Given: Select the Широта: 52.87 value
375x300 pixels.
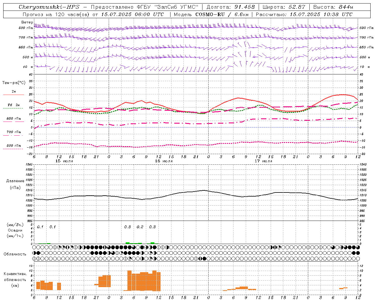Looking at the screenshot, I should coord(284,7).
